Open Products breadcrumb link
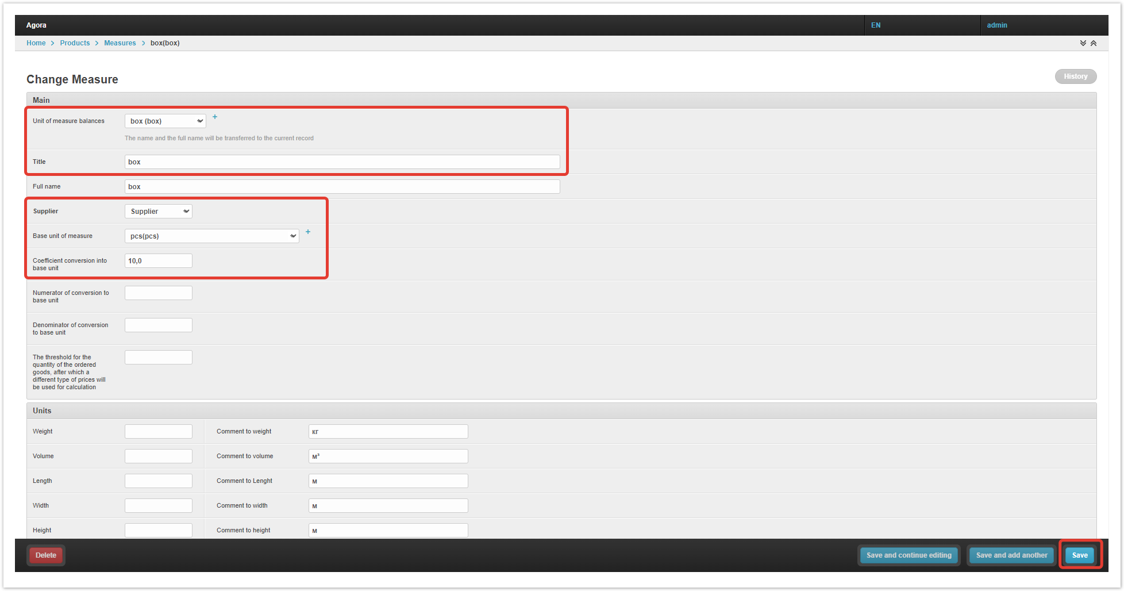This screenshot has width=1124, height=591. (75, 43)
